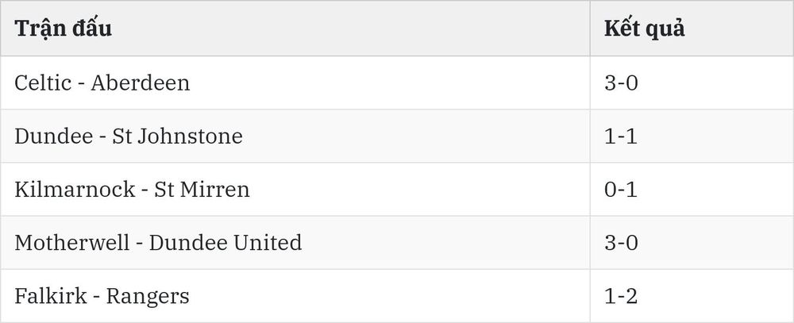Image resolution: width=794 pixels, height=323 pixels.
Task: Select the Motherwell - Dundee United match cell
Action: (x=295, y=243)
